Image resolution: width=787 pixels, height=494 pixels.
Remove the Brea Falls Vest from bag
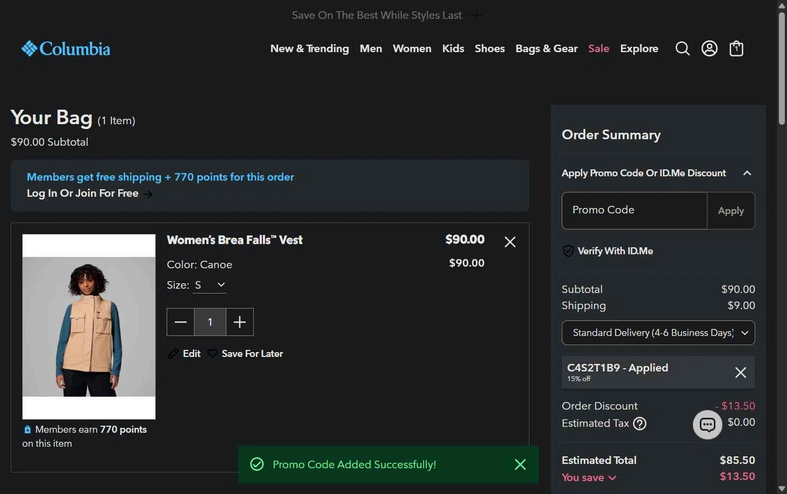point(510,242)
